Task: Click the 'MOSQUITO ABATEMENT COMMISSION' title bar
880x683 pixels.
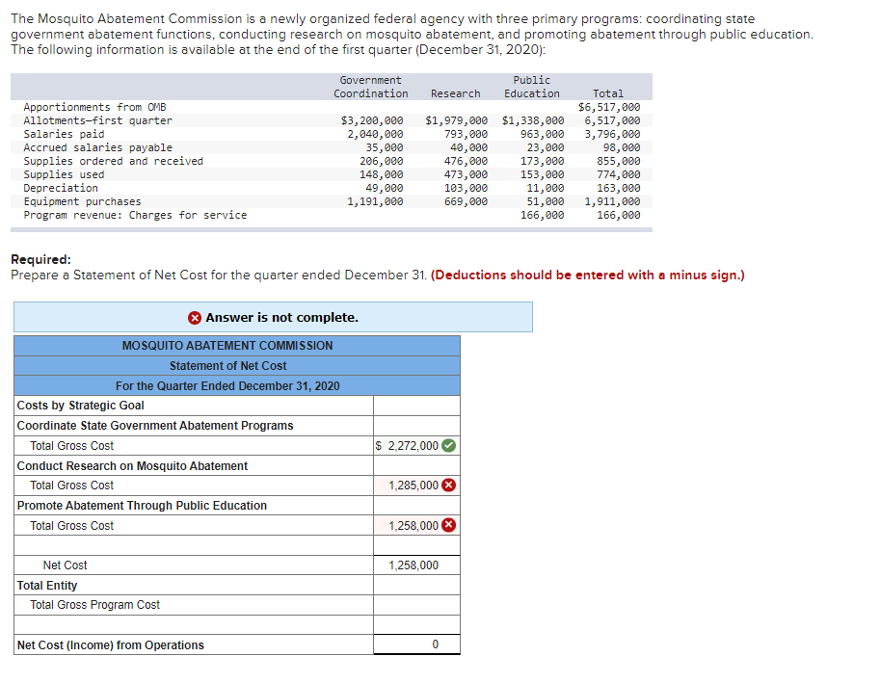Action: (227, 345)
